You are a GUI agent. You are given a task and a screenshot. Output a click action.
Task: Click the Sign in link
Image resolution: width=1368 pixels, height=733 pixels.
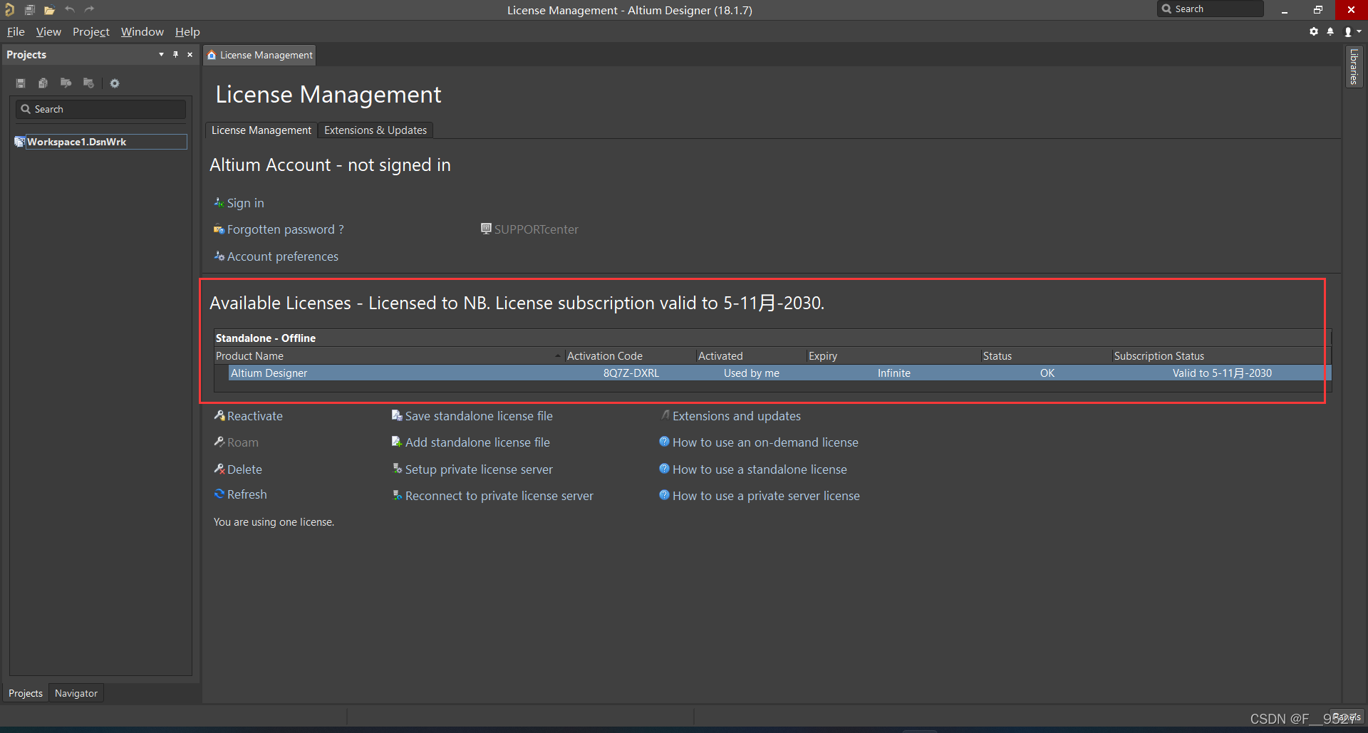(x=245, y=203)
